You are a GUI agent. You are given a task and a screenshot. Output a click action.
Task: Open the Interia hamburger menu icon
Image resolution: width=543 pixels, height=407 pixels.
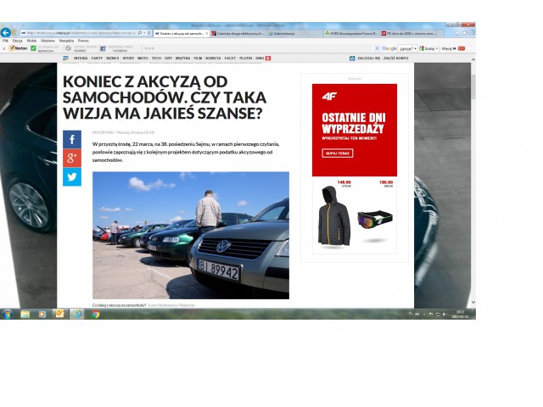pos(65,59)
